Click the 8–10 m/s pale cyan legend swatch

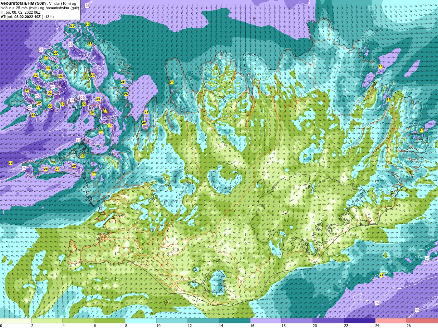141,321
